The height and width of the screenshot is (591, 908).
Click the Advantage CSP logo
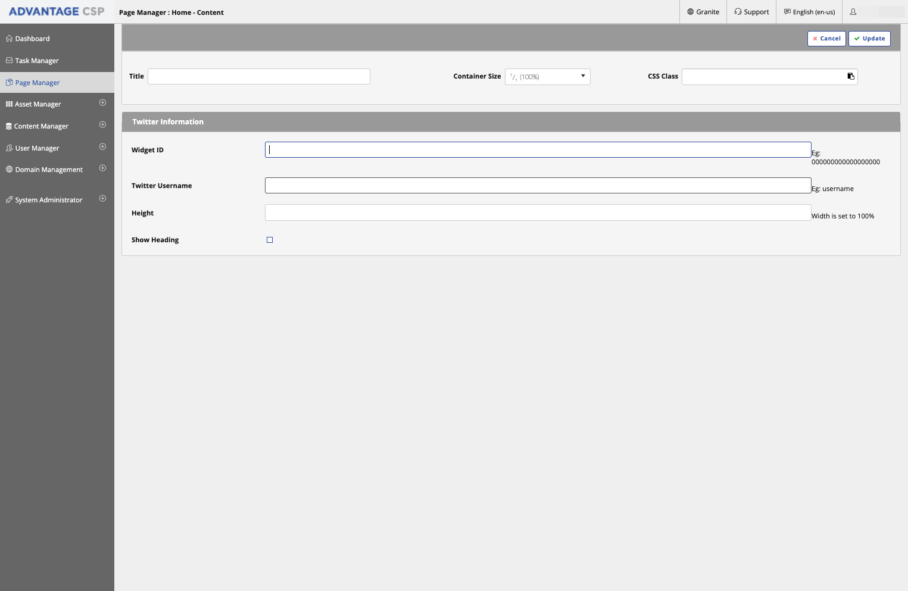pos(57,11)
